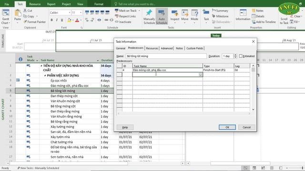Open the font name dropdown

[70, 13]
